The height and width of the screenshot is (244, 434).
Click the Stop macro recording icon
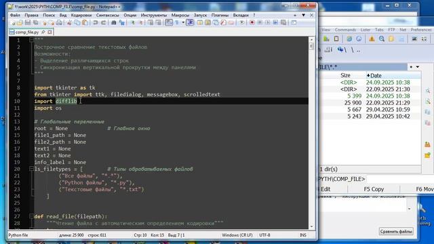pyautogui.click(x=260, y=22)
